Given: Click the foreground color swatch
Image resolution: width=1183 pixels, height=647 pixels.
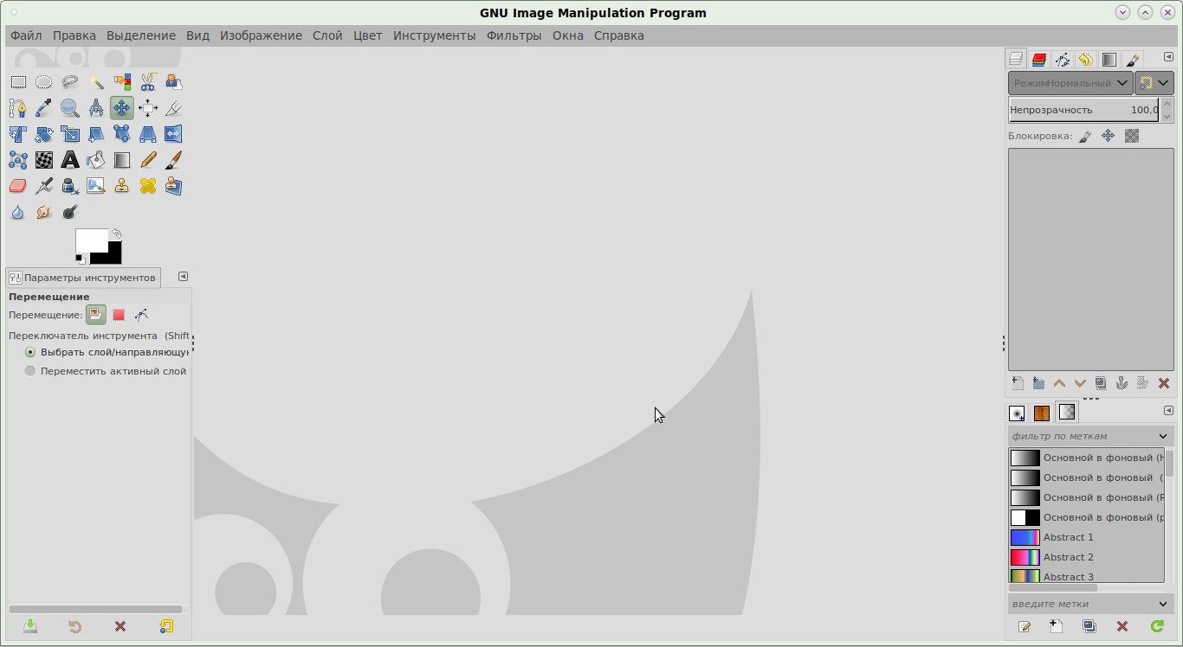Looking at the screenshot, I should [x=91, y=241].
